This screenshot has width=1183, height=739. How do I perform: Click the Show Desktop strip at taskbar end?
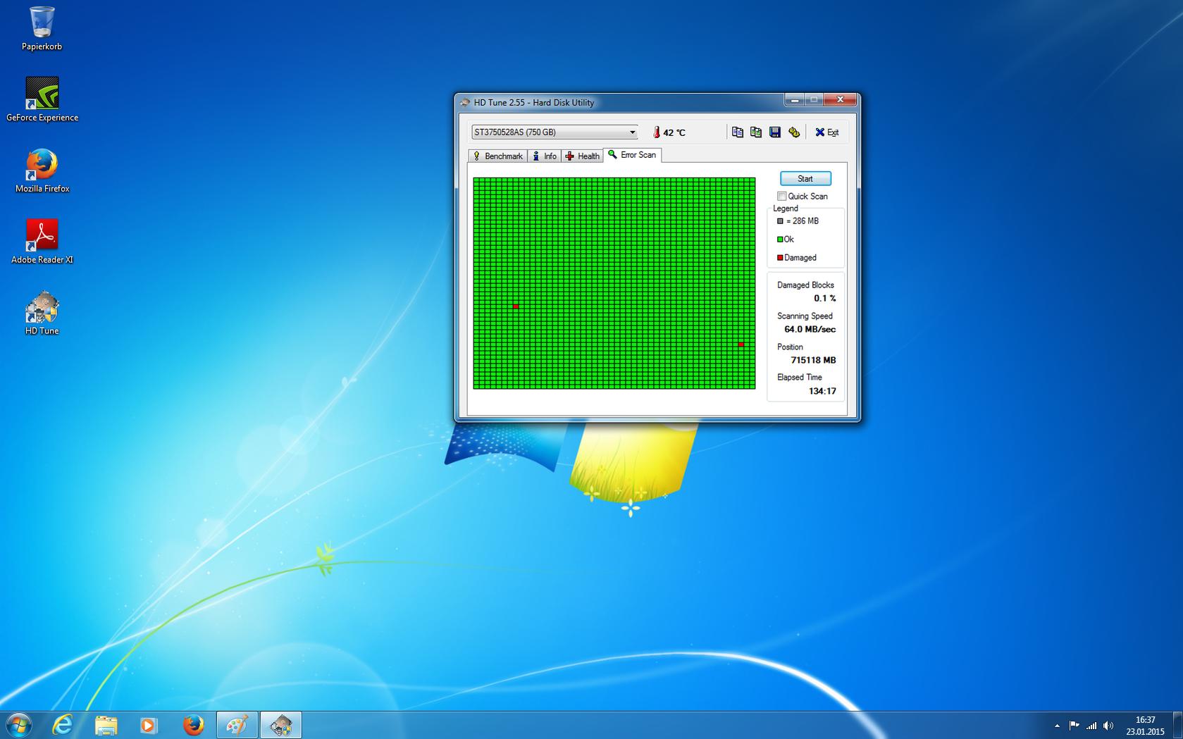1177,725
